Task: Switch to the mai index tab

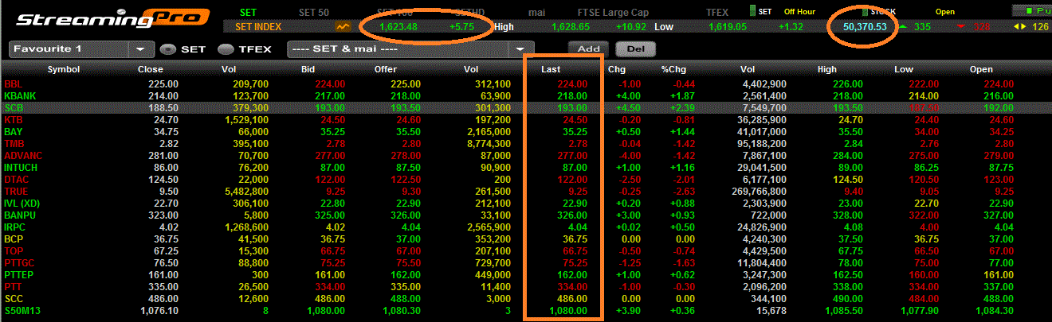Action: pyautogui.click(x=537, y=12)
